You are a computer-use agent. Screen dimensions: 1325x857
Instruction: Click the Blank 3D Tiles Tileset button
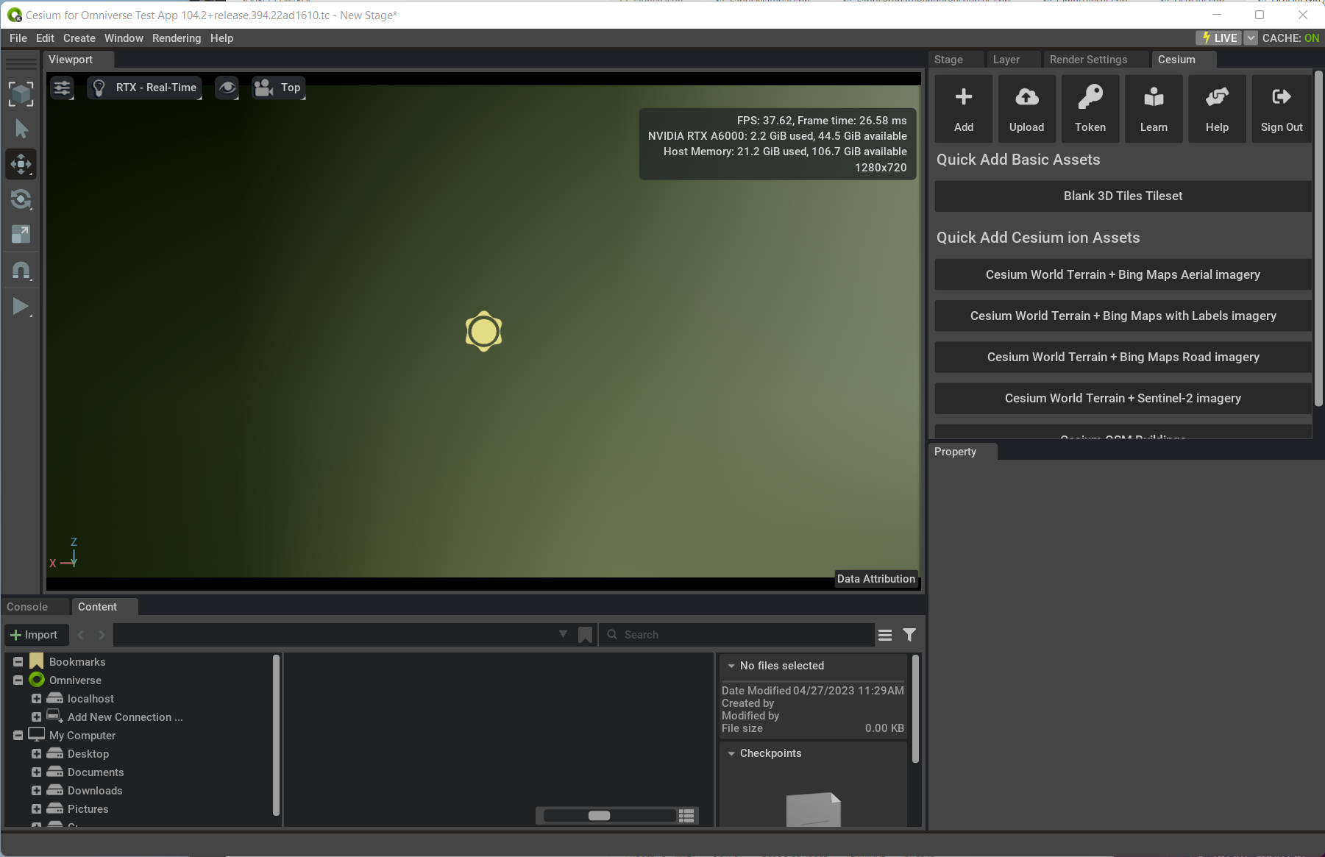(1122, 196)
